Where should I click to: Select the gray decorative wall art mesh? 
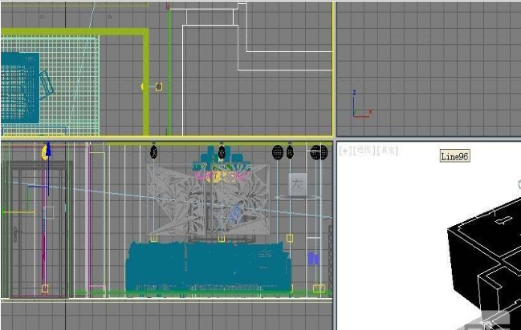(x=208, y=199)
